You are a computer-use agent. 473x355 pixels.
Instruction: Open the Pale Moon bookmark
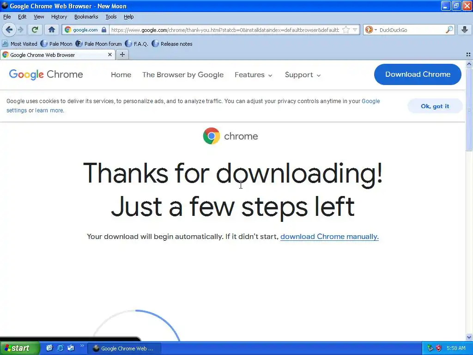pyautogui.click(x=56, y=44)
